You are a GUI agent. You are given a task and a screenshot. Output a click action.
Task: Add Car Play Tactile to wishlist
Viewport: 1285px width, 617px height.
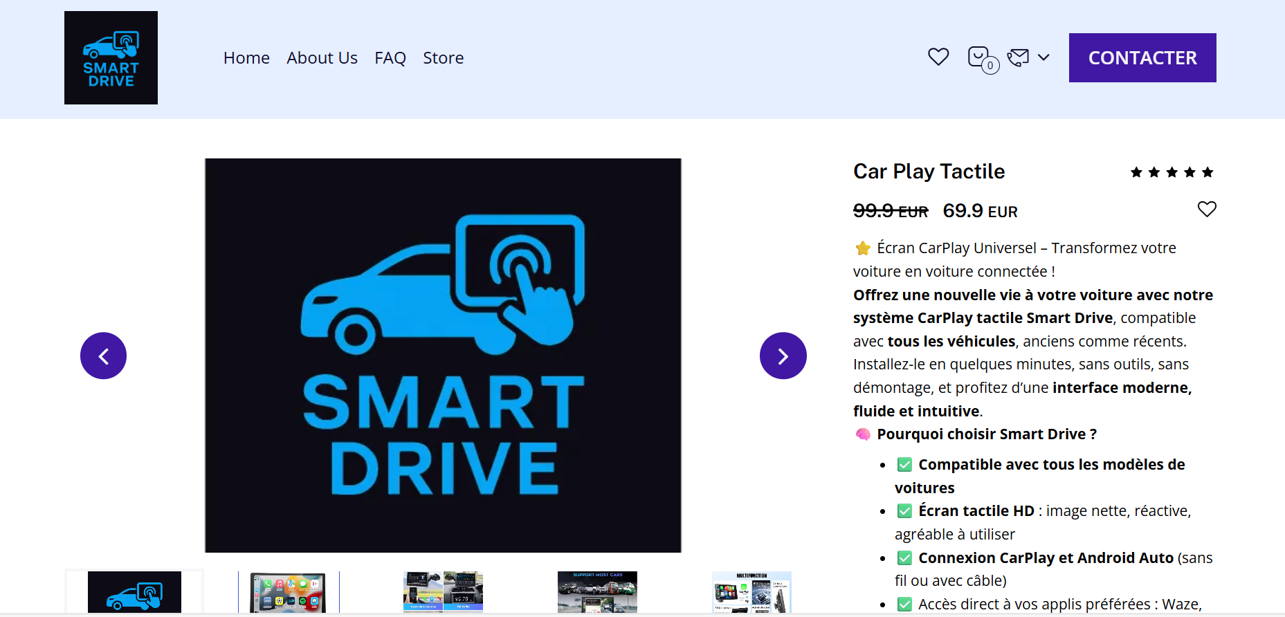click(1206, 209)
